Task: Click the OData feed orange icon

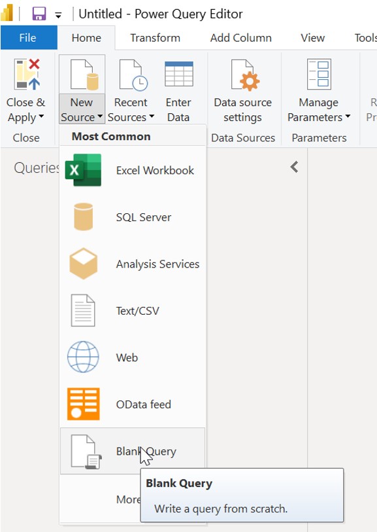Action: tap(84, 404)
